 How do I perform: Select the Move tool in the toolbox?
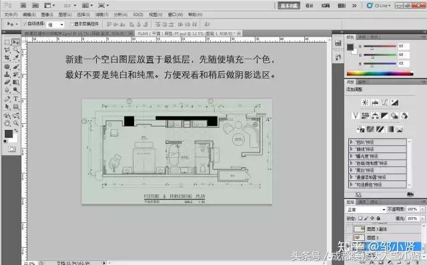(16, 43)
